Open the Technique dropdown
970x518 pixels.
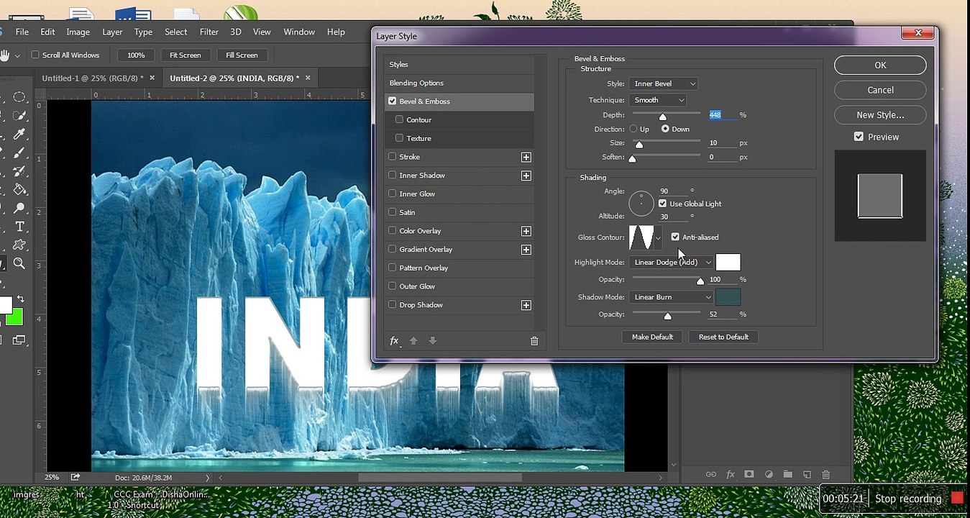(658, 101)
